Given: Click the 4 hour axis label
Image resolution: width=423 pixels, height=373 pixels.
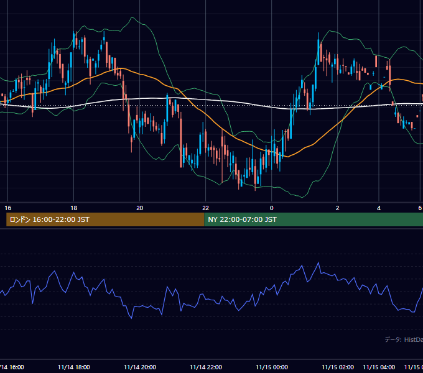Looking at the screenshot, I should [379, 208].
